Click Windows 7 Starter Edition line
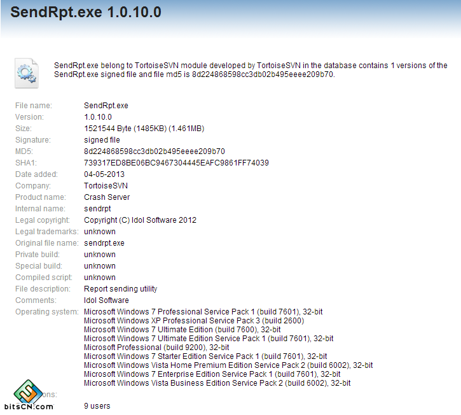Screen dimensions: 461x415 (205, 356)
